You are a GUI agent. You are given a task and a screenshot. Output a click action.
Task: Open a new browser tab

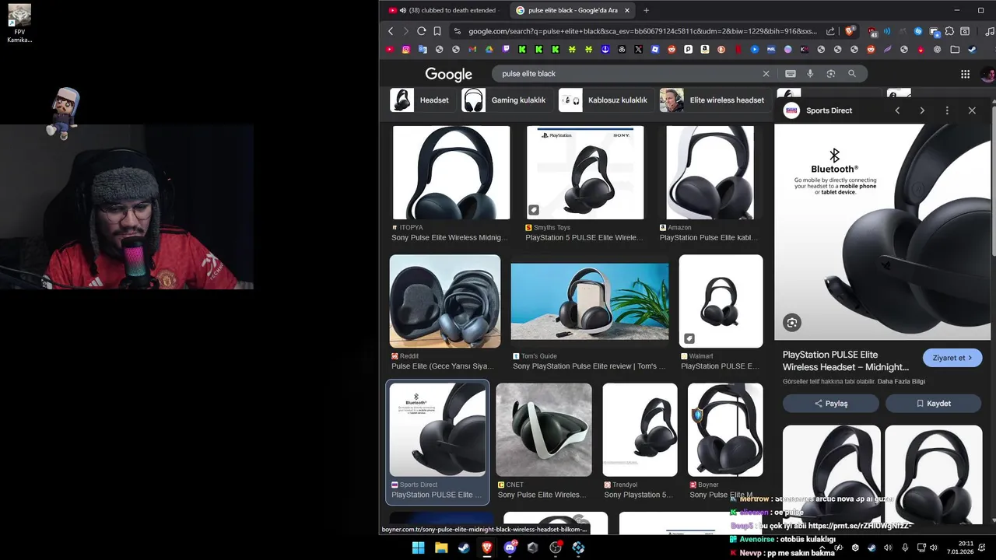(x=646, y=10)
